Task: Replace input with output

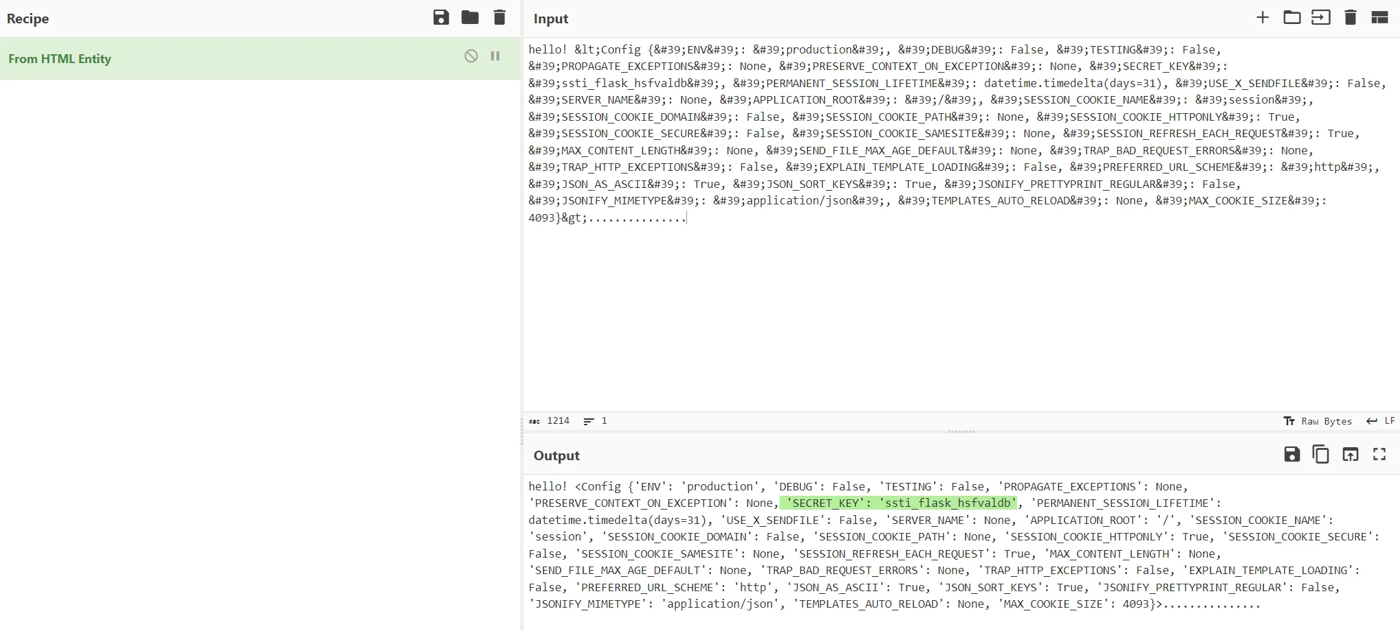Action: coord(1350,454)
